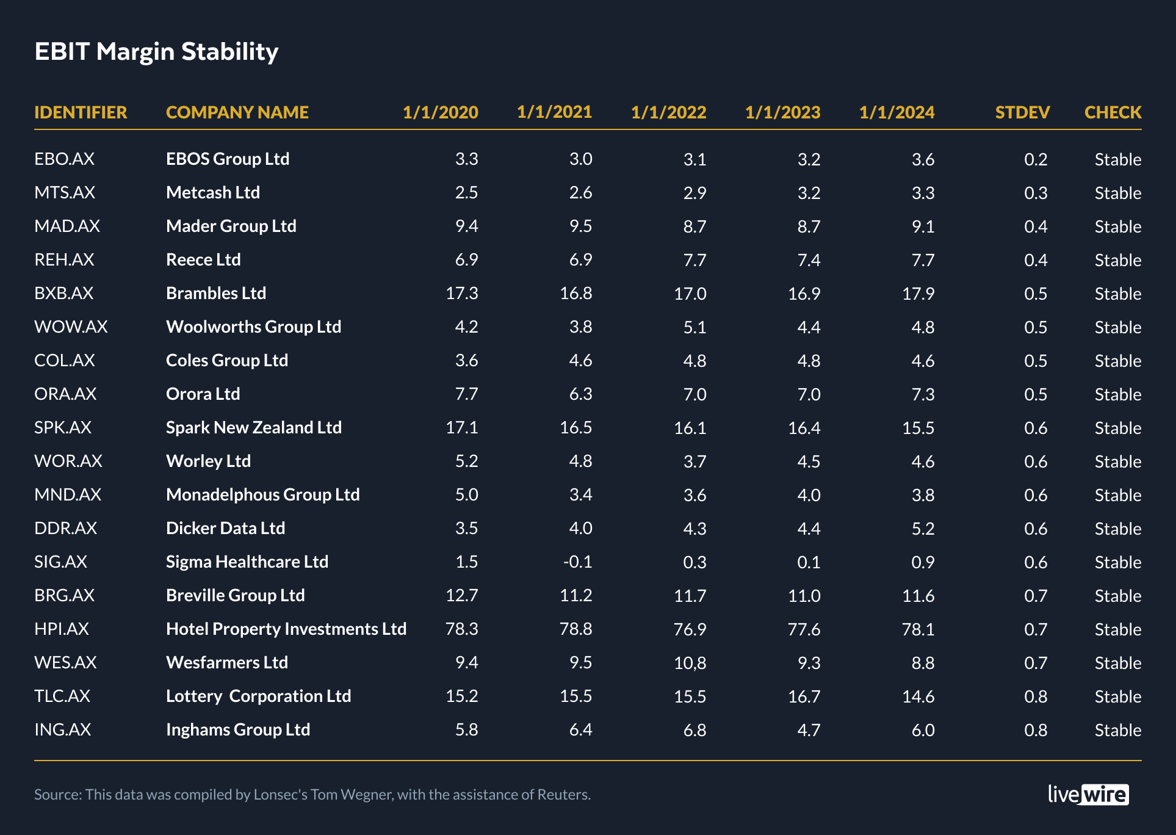Click the -0.1 value for Sigma Healthcare
The image size is (1176, 835).
(577, 562)
